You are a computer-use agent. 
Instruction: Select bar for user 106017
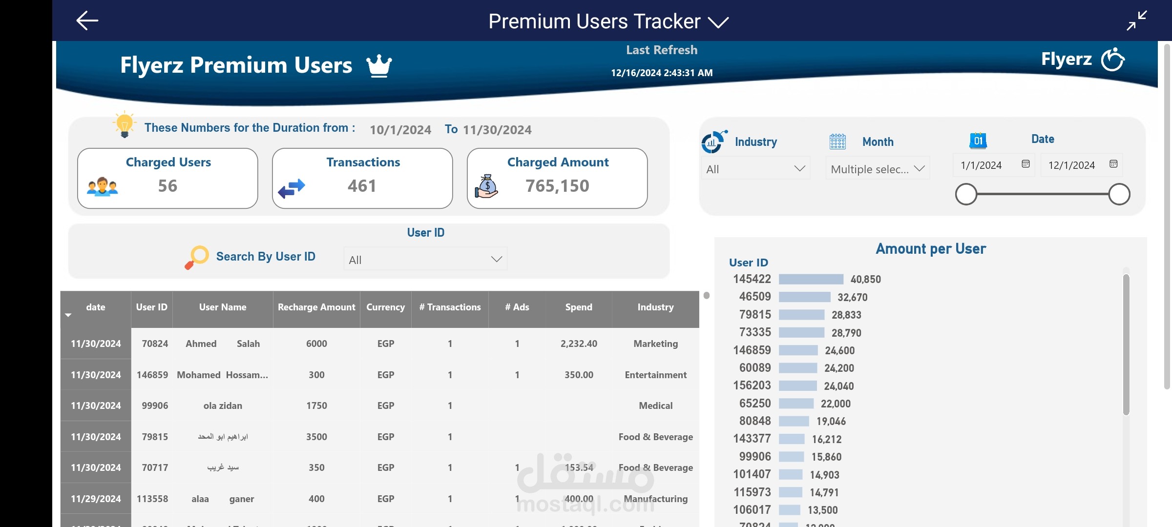point(790,510)
